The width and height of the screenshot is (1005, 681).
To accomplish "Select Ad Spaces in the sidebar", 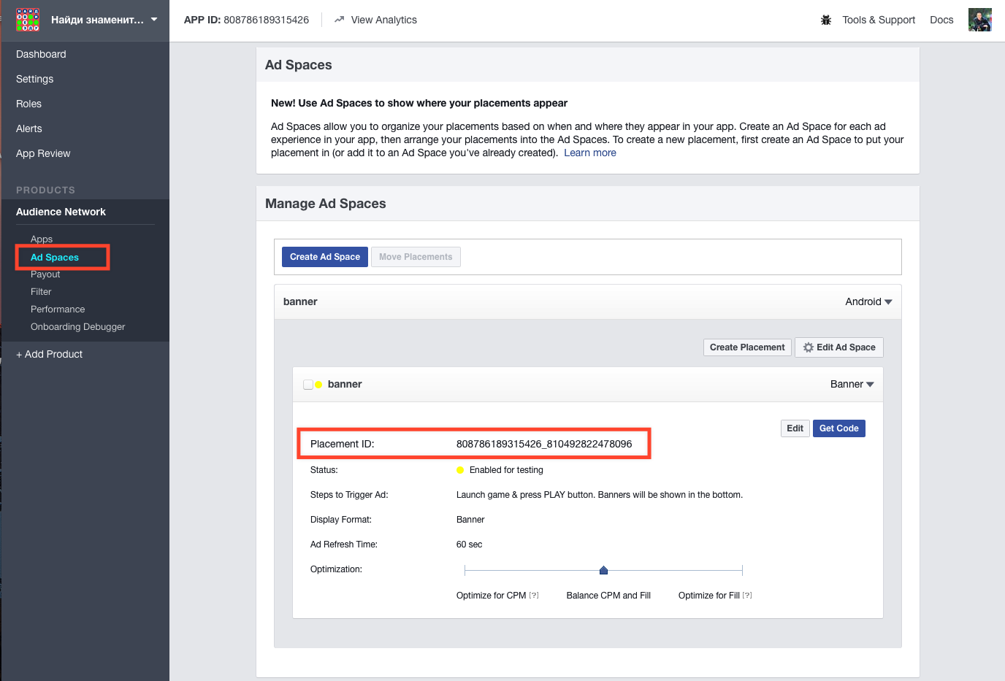I will coord(55,257).
